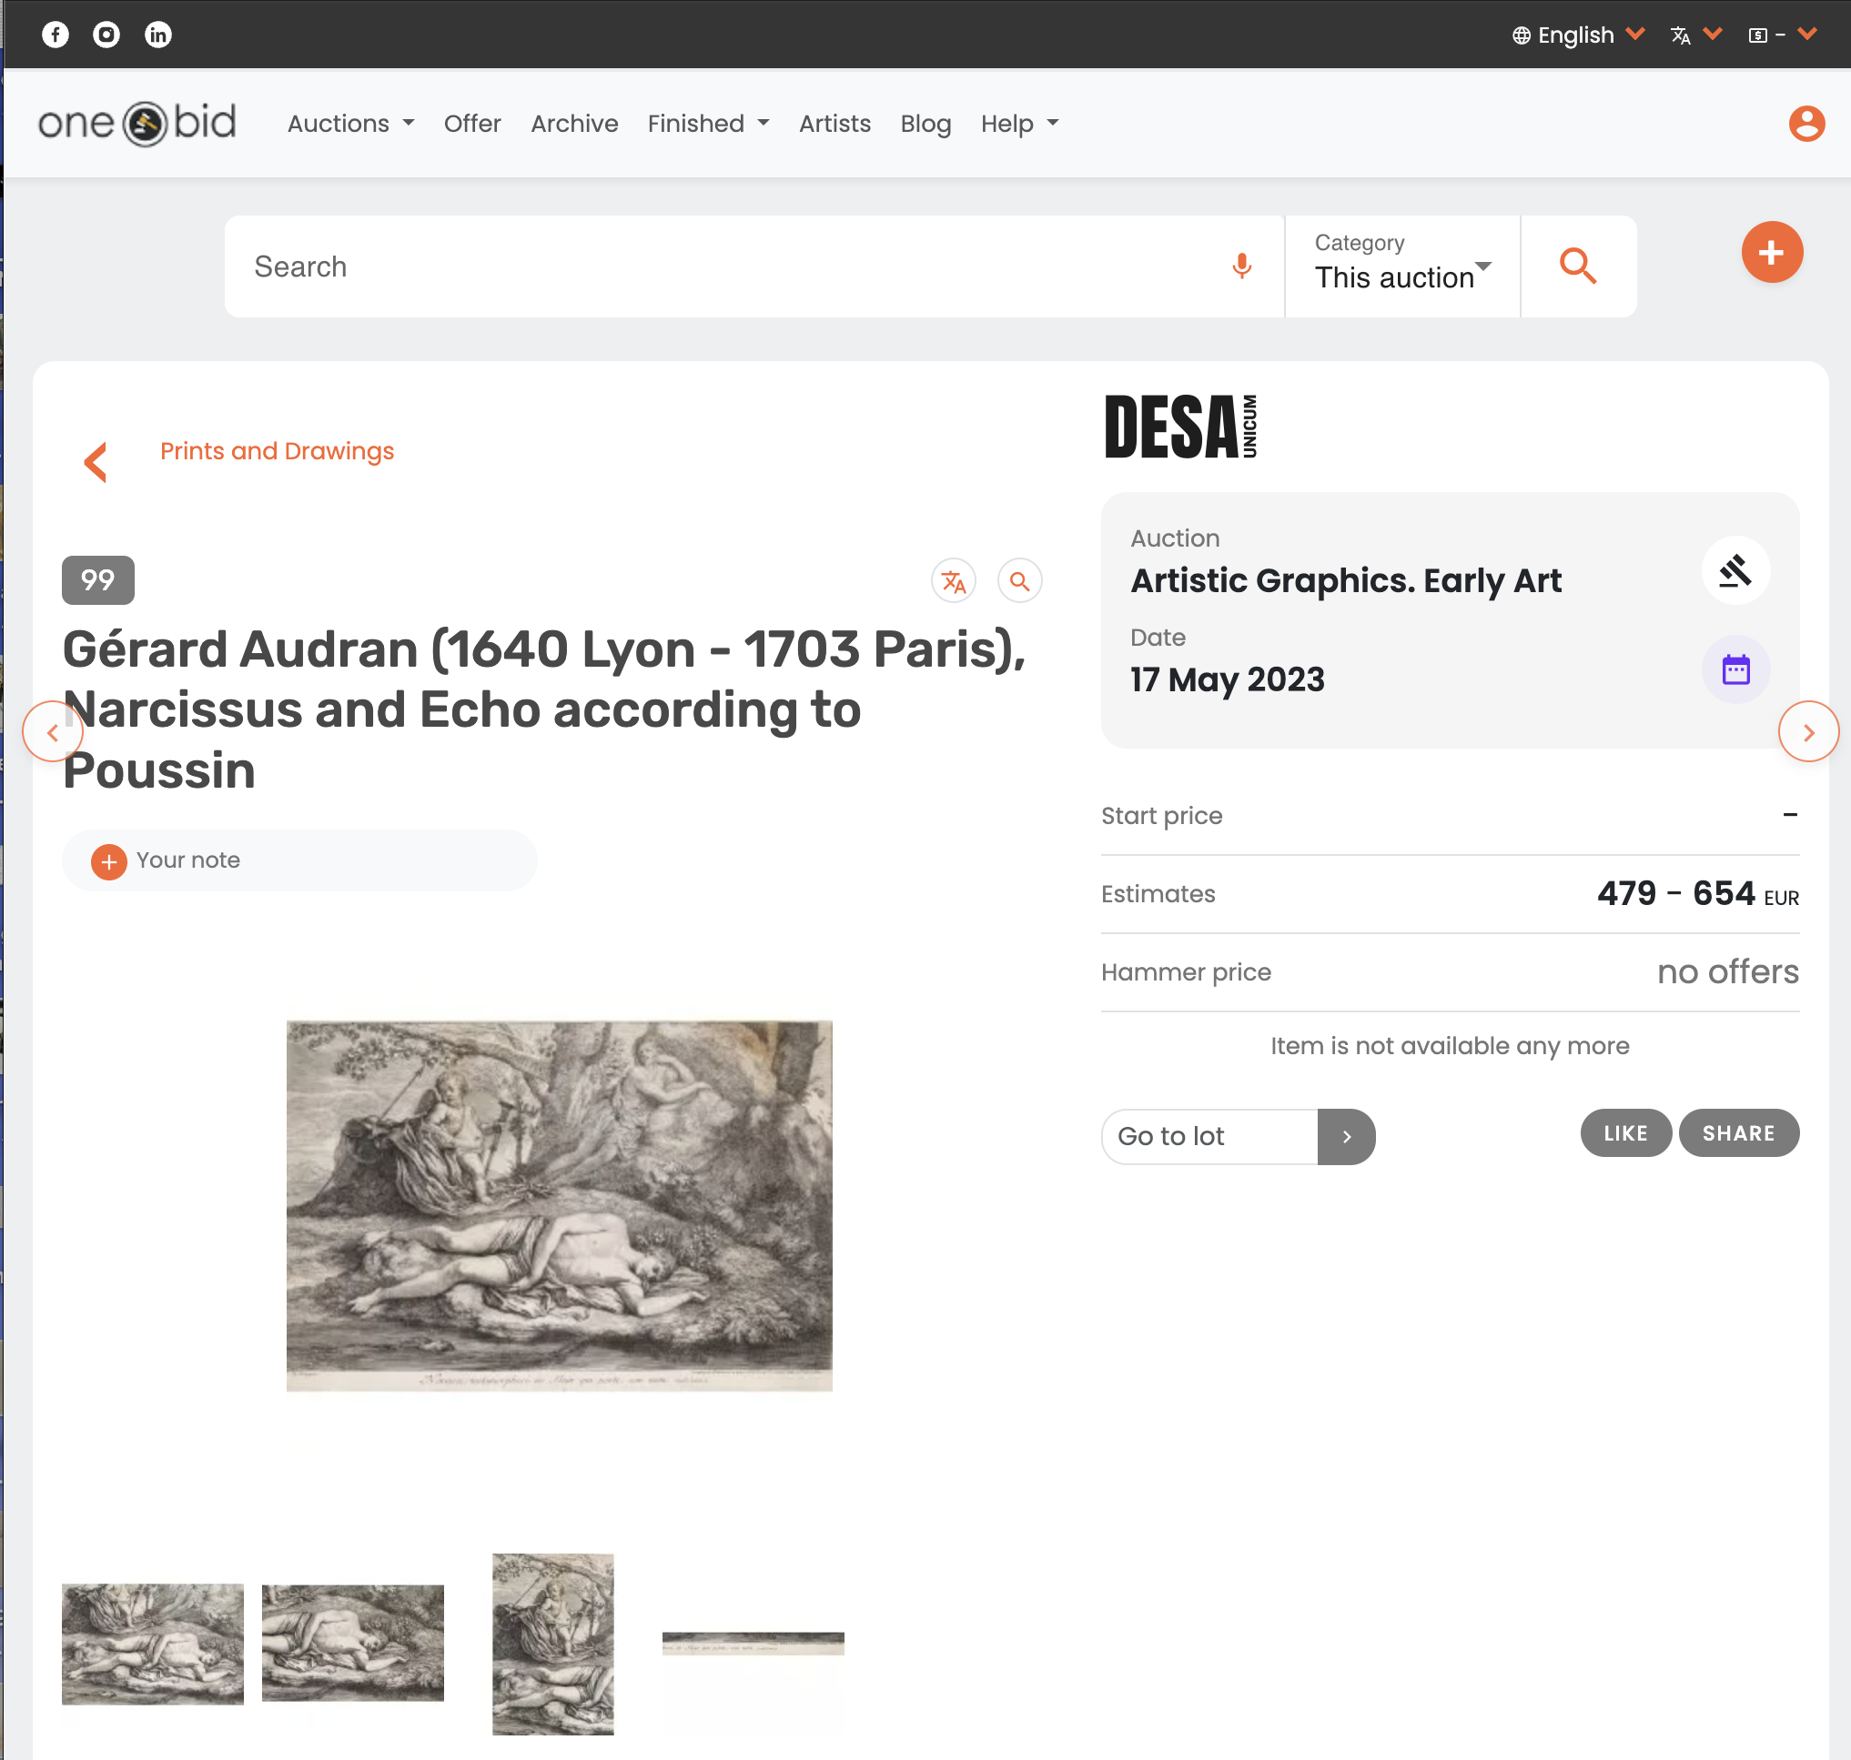The height and width of the screenshot is (1760, 1851).
Task: Expand the Auctions menu dropdown
Action: [x=350, y=124]
